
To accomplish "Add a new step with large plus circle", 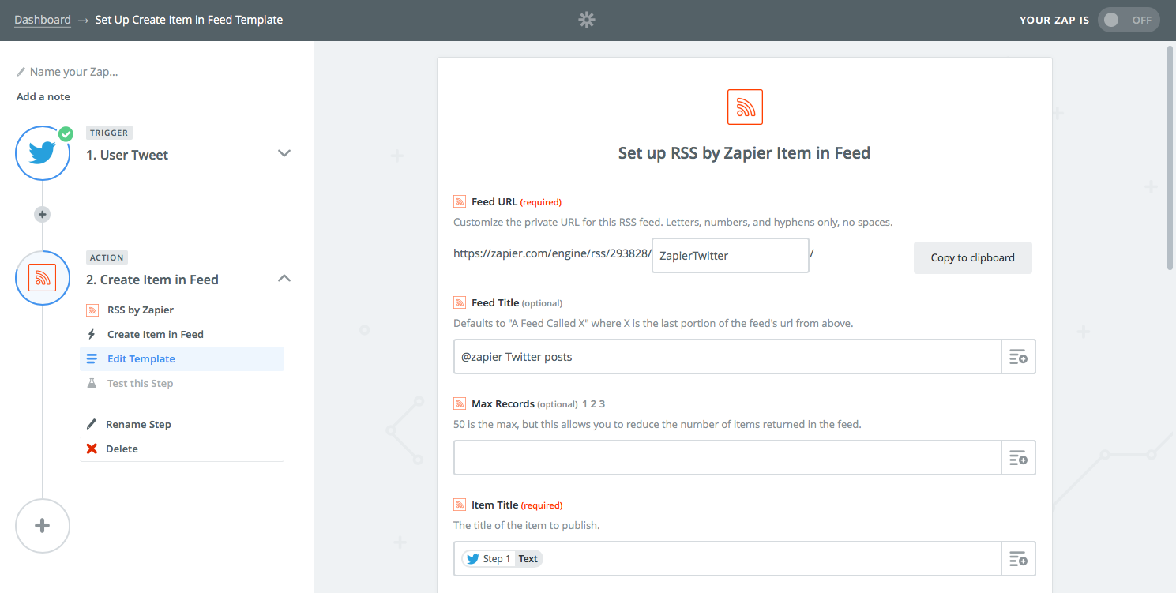I will 43,526.
